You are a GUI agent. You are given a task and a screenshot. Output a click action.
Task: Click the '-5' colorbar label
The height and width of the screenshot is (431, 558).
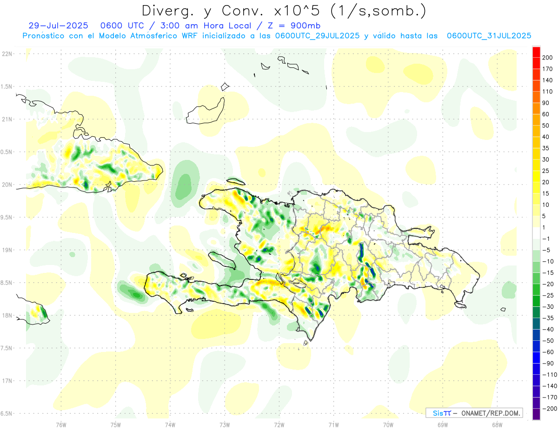coord(546,250)
